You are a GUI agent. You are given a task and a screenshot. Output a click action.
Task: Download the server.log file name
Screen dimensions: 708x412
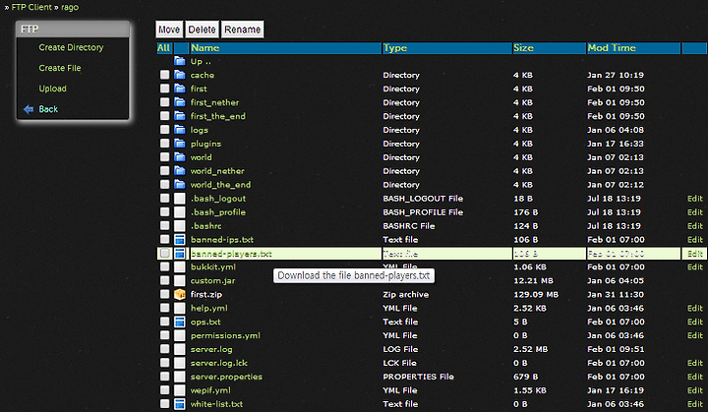[211, 349]
